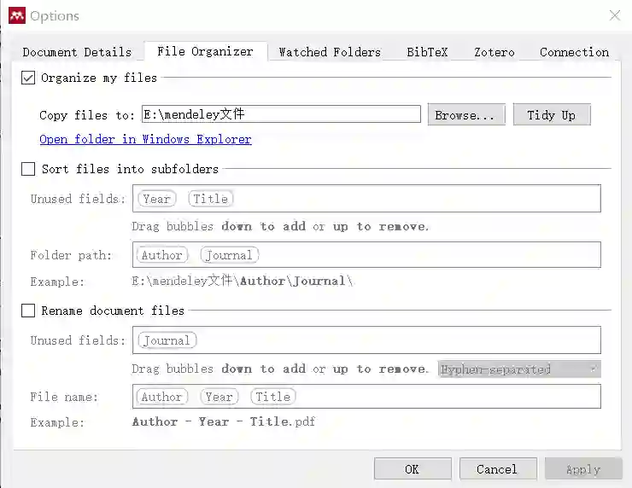Select the Author bubble in Folder path

[x=162, y=255]
